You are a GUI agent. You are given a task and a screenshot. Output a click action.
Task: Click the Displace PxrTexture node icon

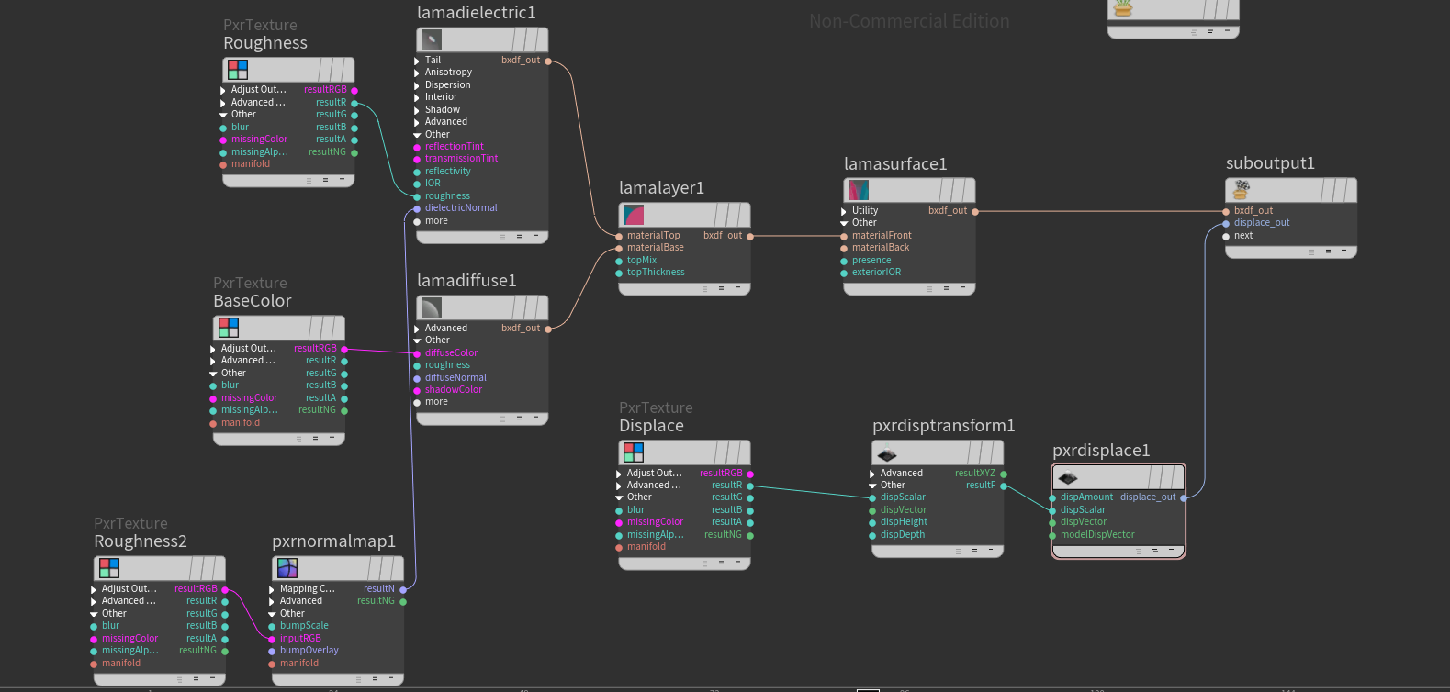[x=633, y=452]
